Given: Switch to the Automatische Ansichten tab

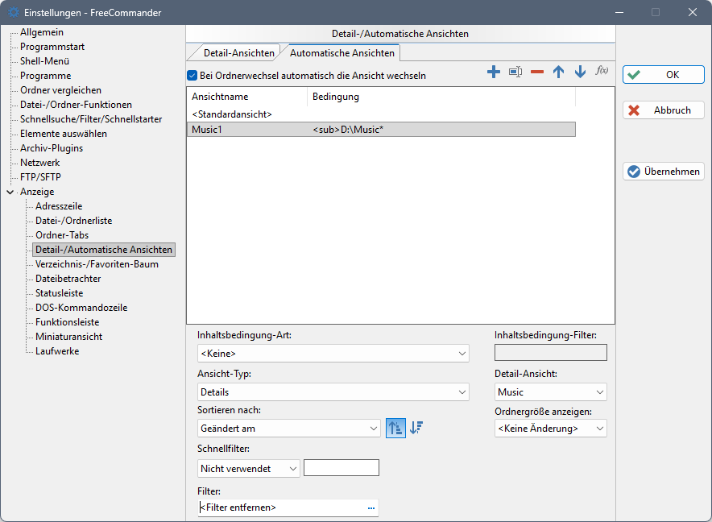Looking at the screenshot, I should coord(342,53).
